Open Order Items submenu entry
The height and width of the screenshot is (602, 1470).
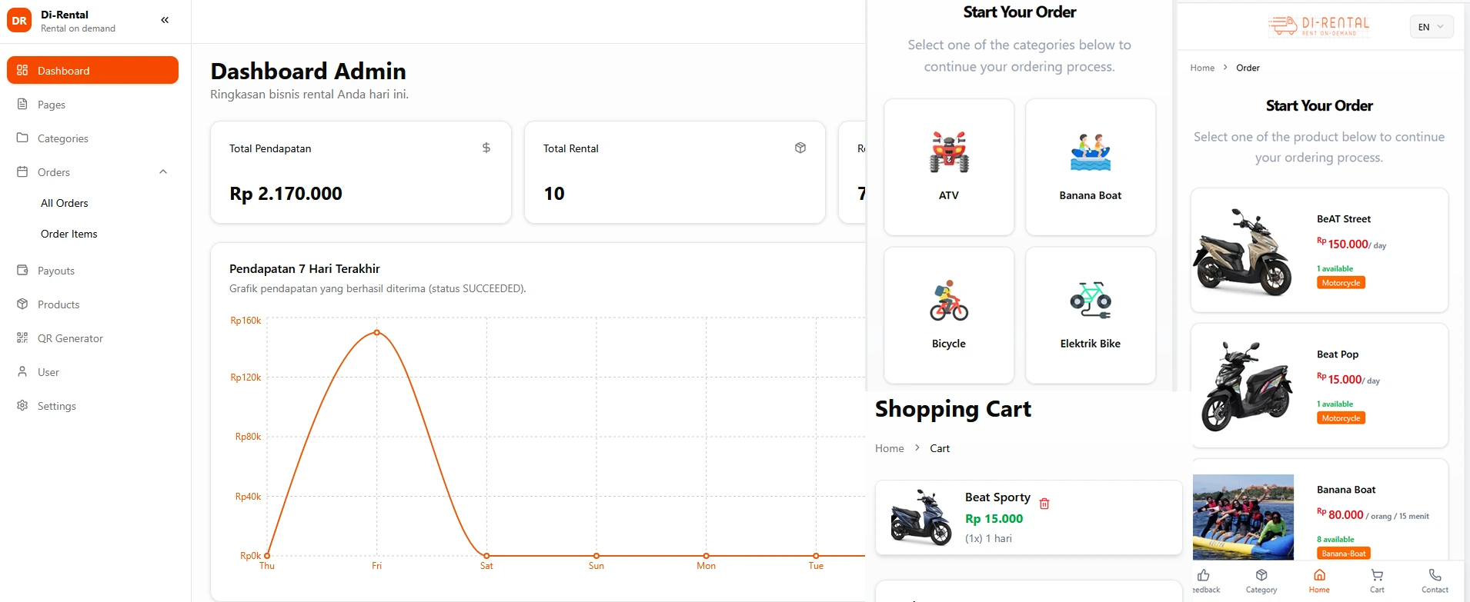click(x=69, y=234)
